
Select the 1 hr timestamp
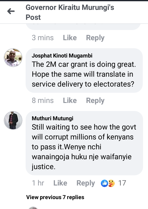(38, 183)
